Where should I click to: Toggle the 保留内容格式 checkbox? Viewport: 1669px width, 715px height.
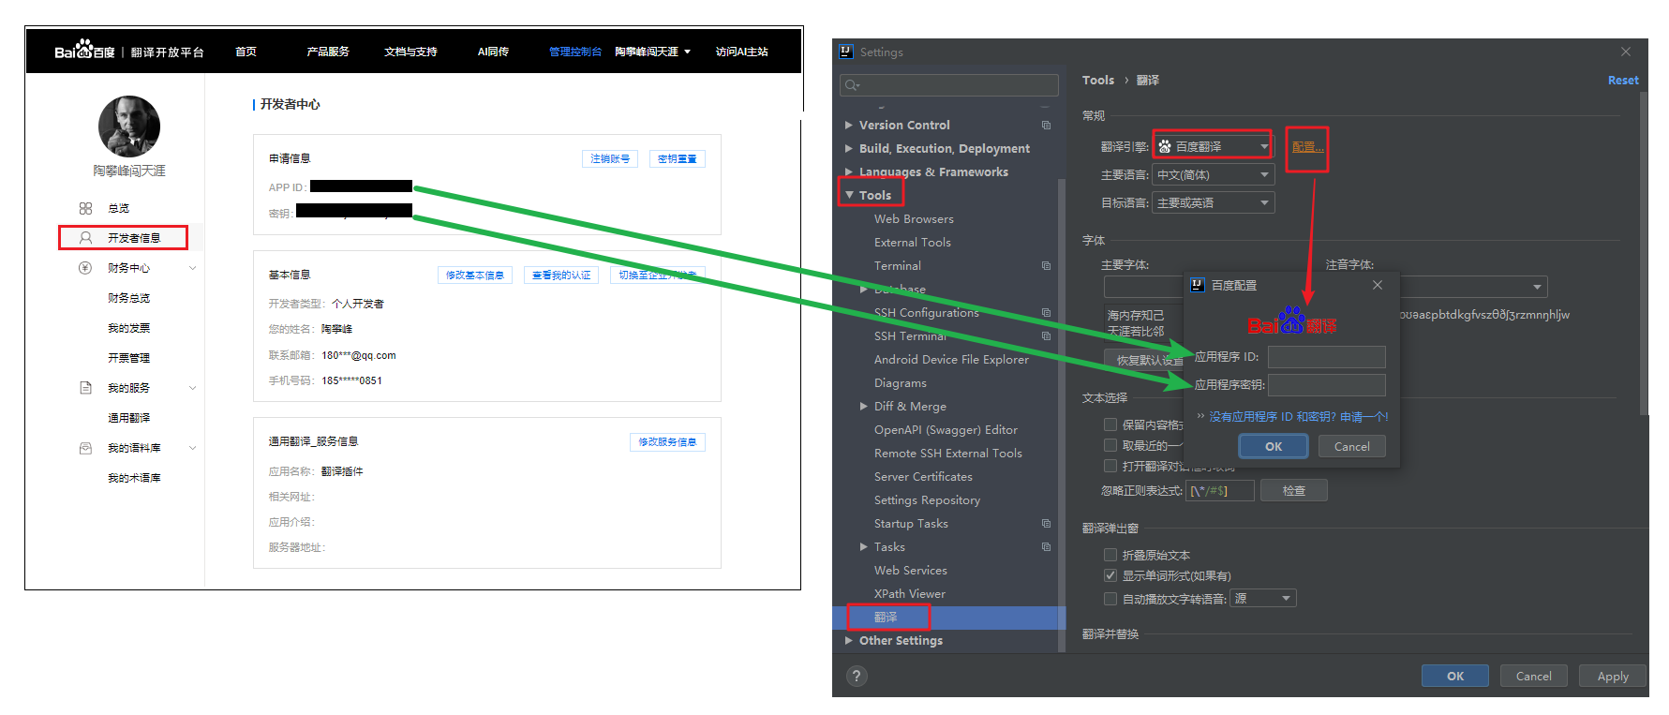point(1110,425)
